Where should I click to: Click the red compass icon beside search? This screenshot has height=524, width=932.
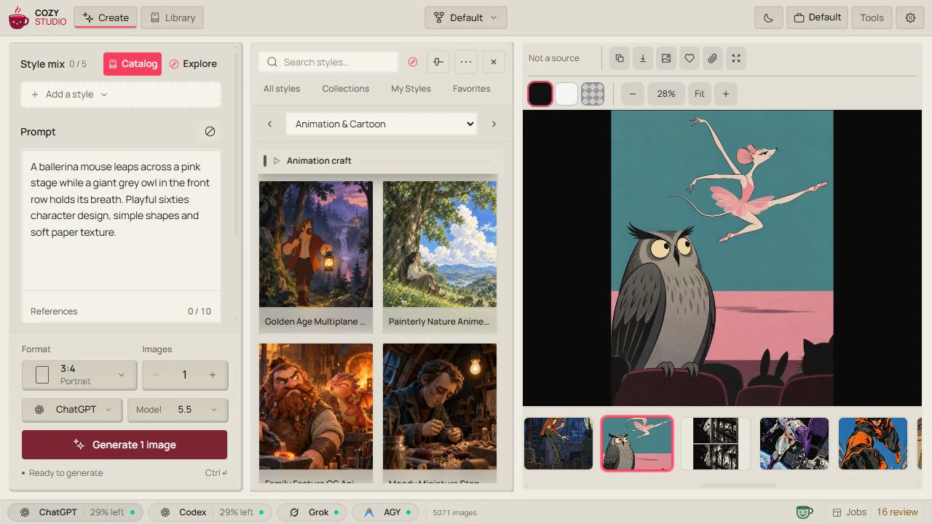[x=413, y=63]
